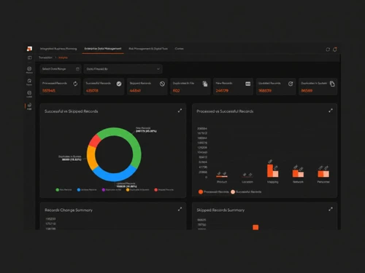Switch to Integrated Business Planning tab
Viewport: 365px width, 273px height.
58,49
